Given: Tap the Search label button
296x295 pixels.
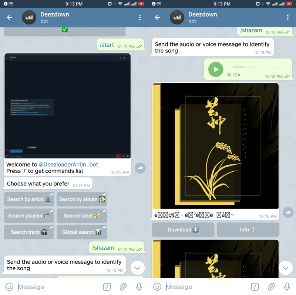Looking at the screenshot, I should pos(82,216).
